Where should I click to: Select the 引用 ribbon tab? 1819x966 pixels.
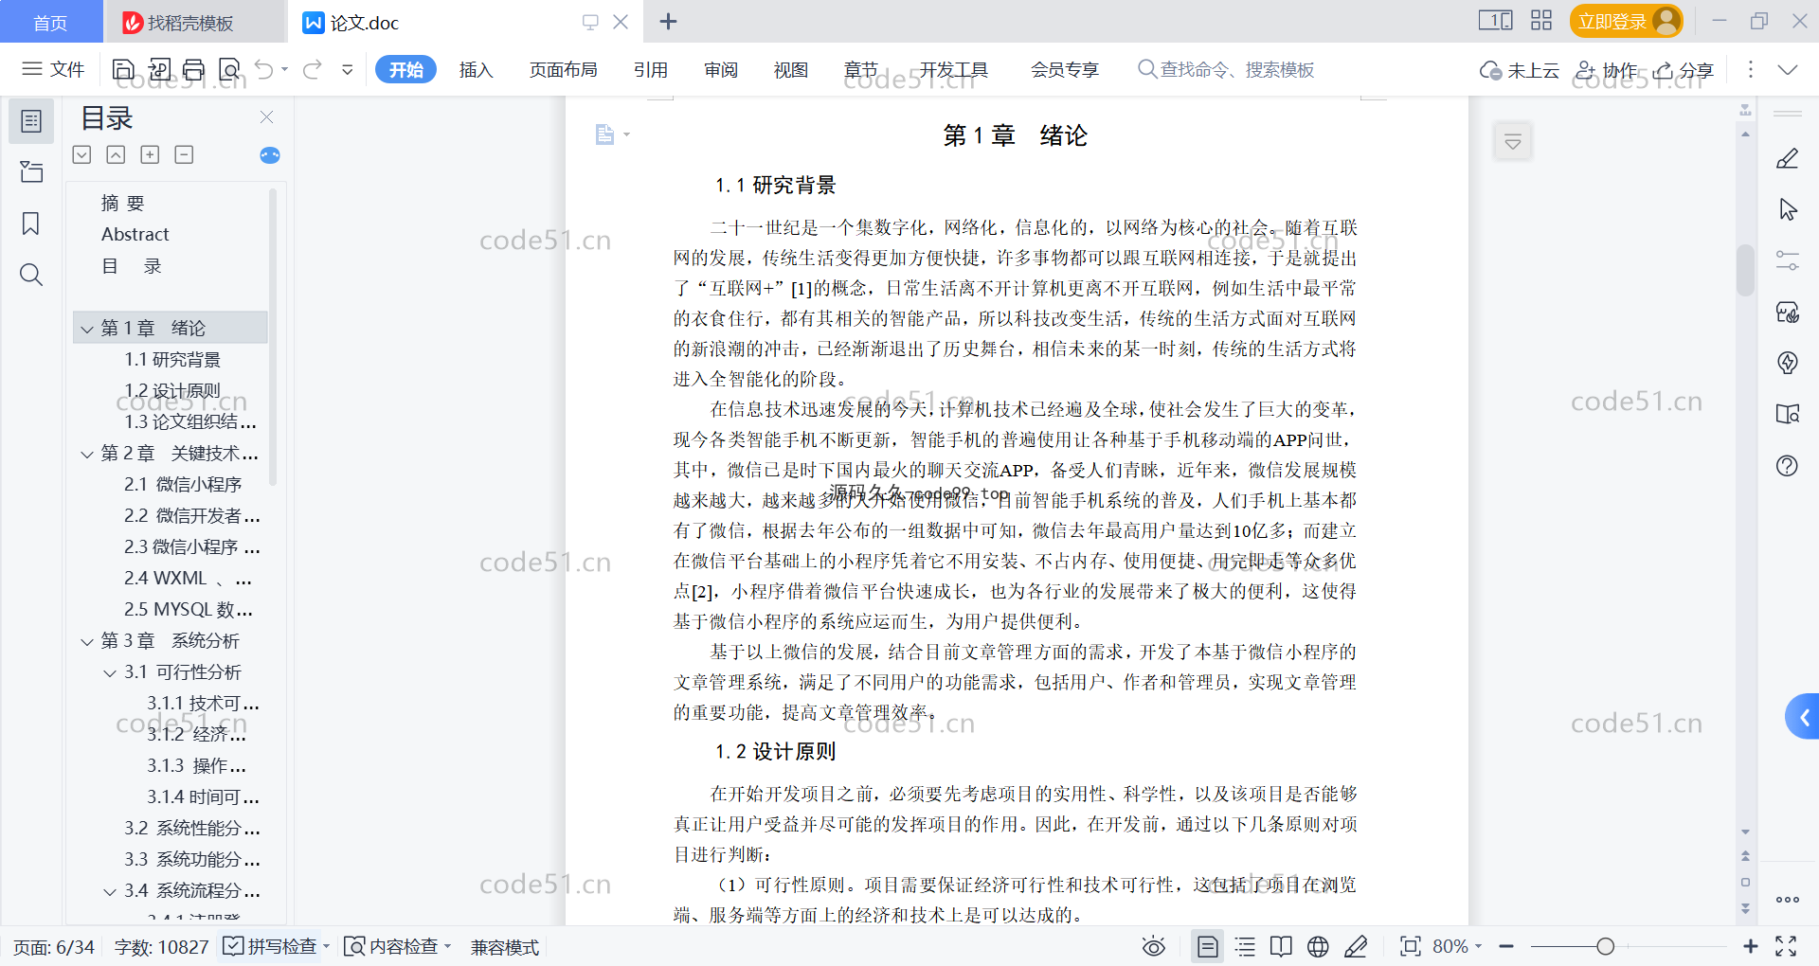pos(651,69)
